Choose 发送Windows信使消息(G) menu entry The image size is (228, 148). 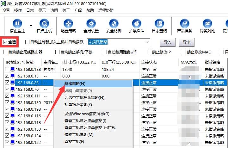pyautogui.click(x=93, y=114)
